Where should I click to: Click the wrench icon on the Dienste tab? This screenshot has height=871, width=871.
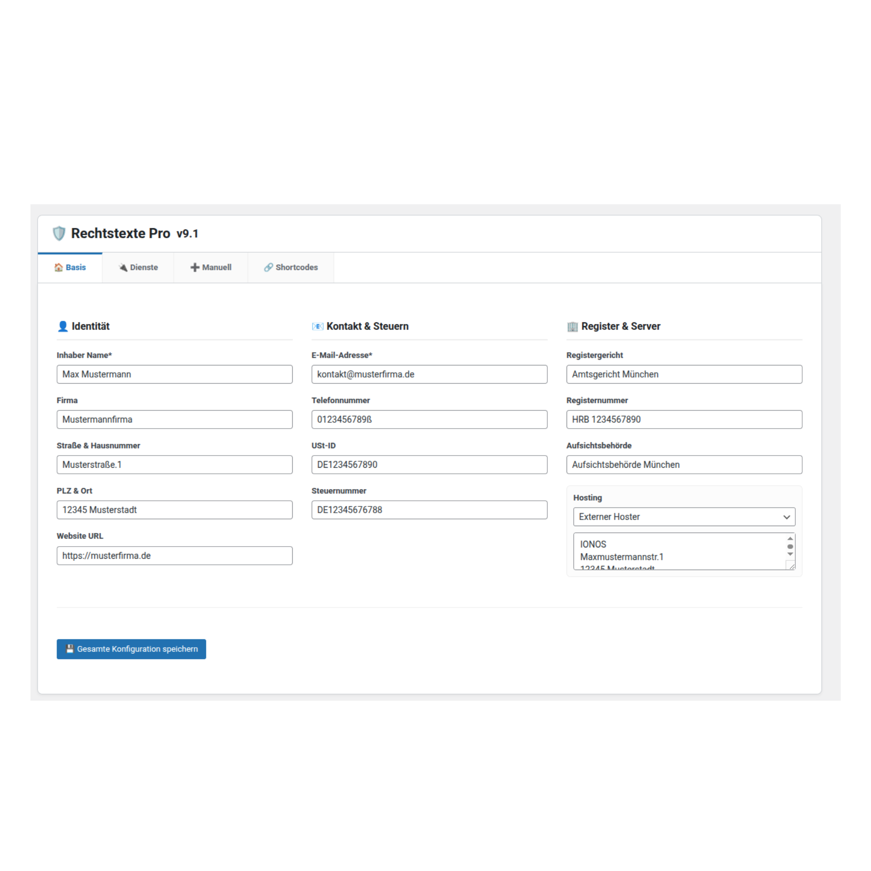click(x=123, y=267)
